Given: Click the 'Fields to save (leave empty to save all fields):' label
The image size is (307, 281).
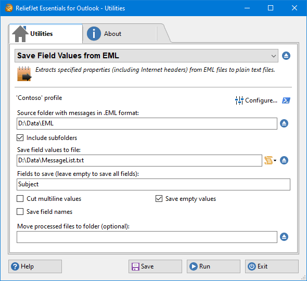Looking at the screenshot, I should (x=78, y=174).
